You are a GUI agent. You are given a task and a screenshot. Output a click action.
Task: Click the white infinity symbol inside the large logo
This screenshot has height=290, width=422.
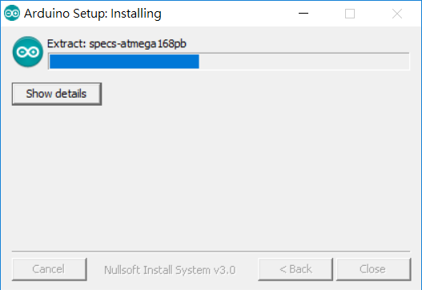(28, 52)
